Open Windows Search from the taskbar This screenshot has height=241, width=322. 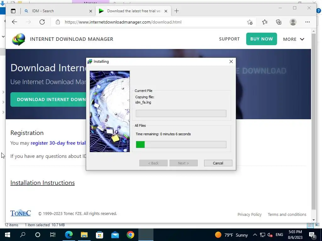pos(23,235)
